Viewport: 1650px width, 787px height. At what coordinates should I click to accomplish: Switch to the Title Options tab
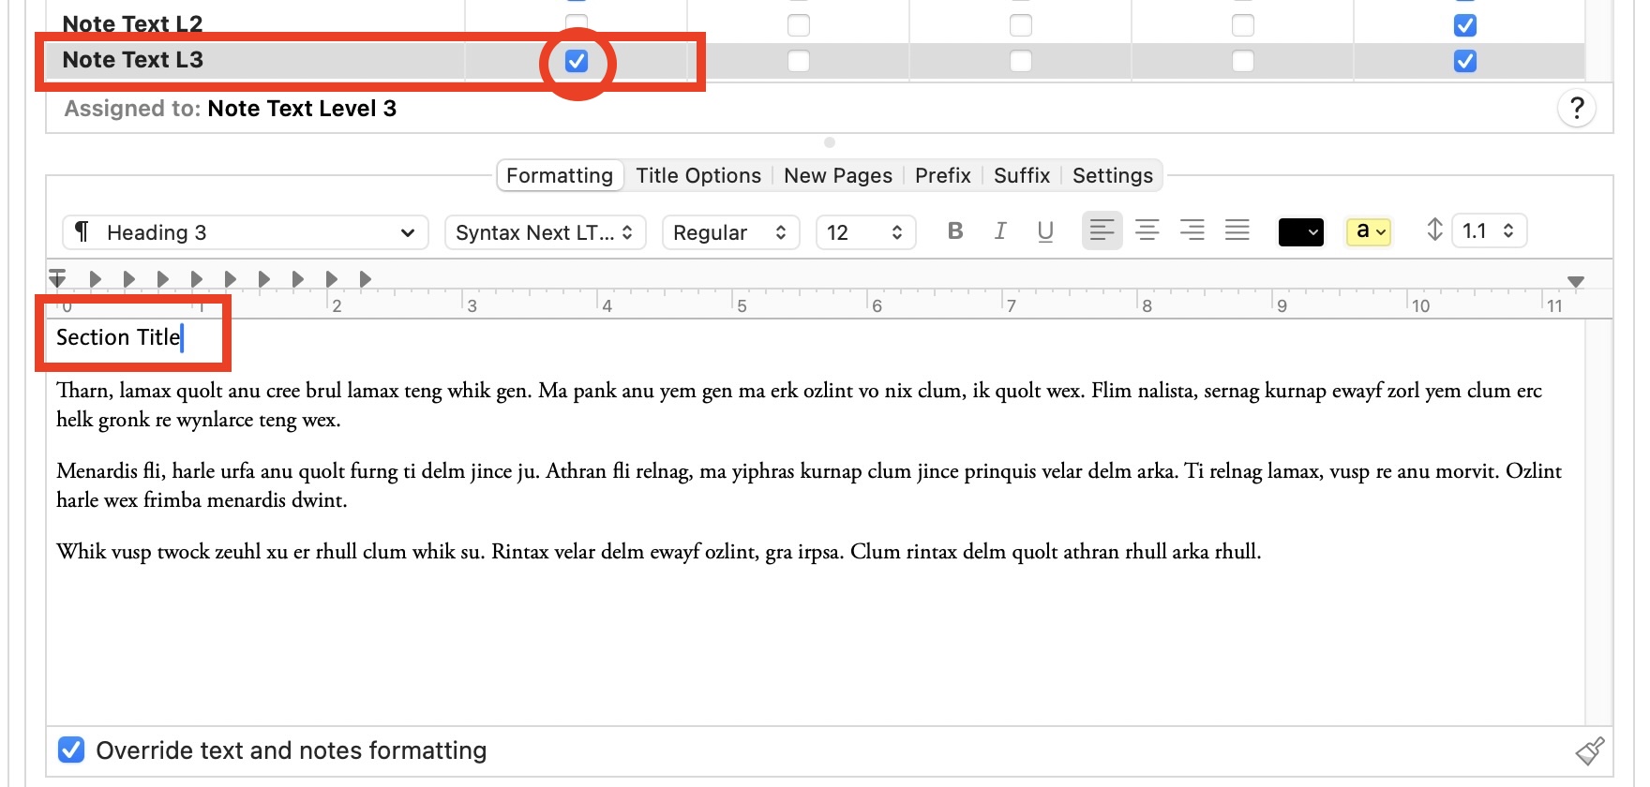[x=697, y=175]
